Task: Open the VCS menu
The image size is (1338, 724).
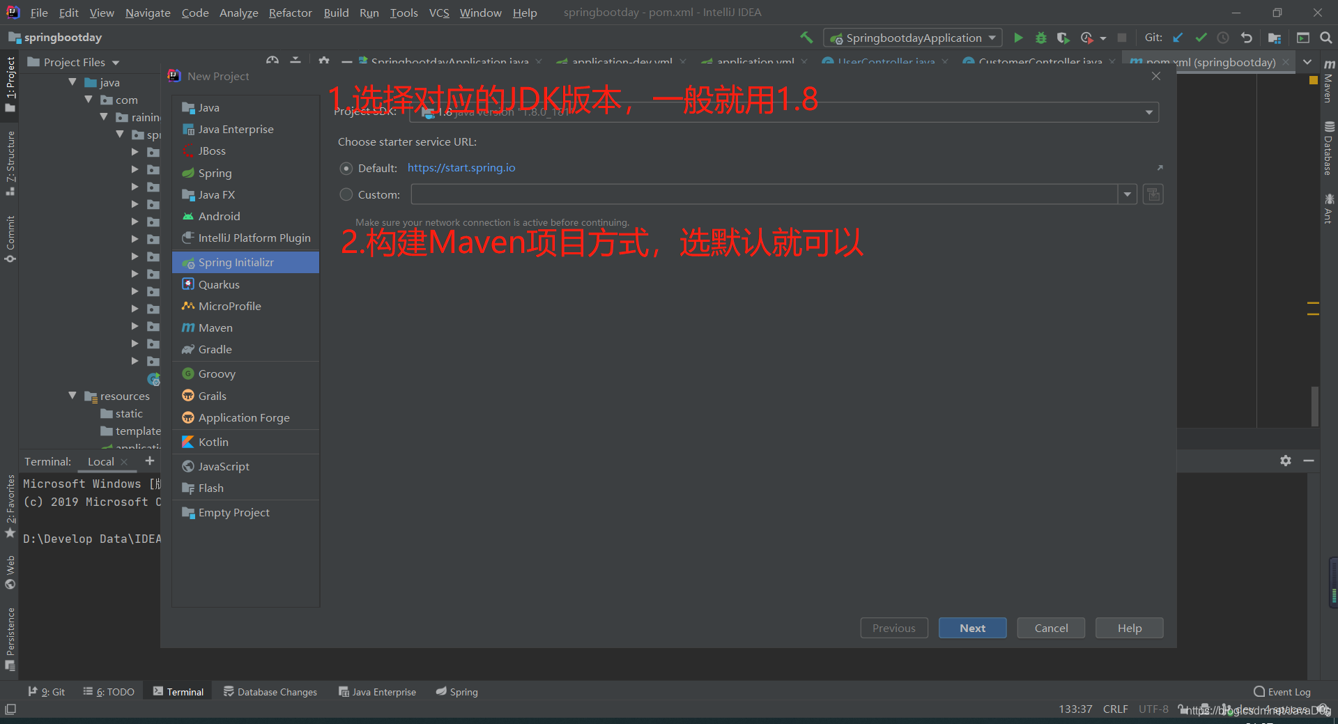Action: click(439, 13)
